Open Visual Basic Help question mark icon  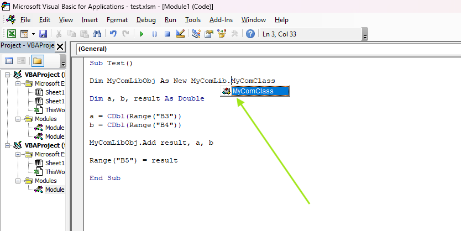click(250, 34)
